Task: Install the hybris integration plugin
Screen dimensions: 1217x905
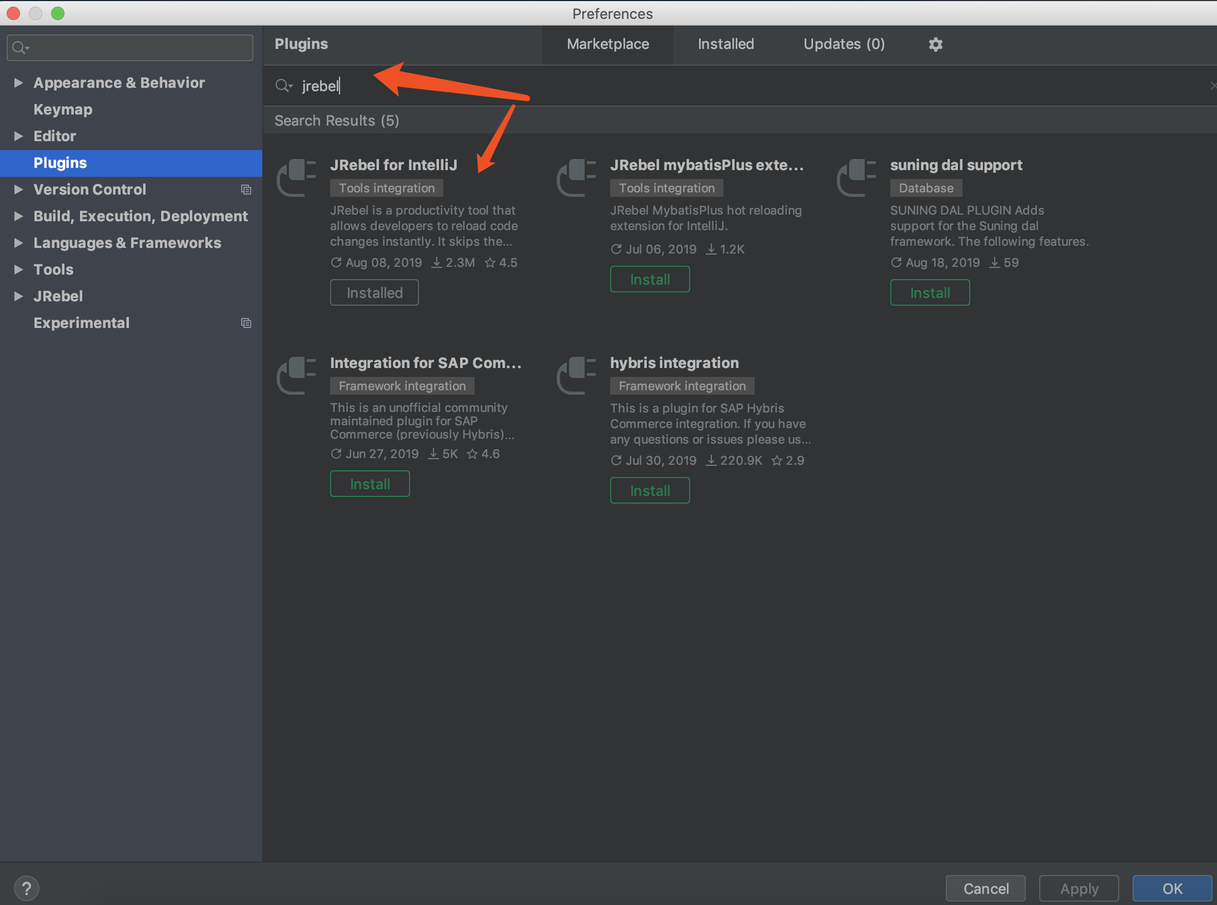Action: pyautogui.click(x=650, y=490)
